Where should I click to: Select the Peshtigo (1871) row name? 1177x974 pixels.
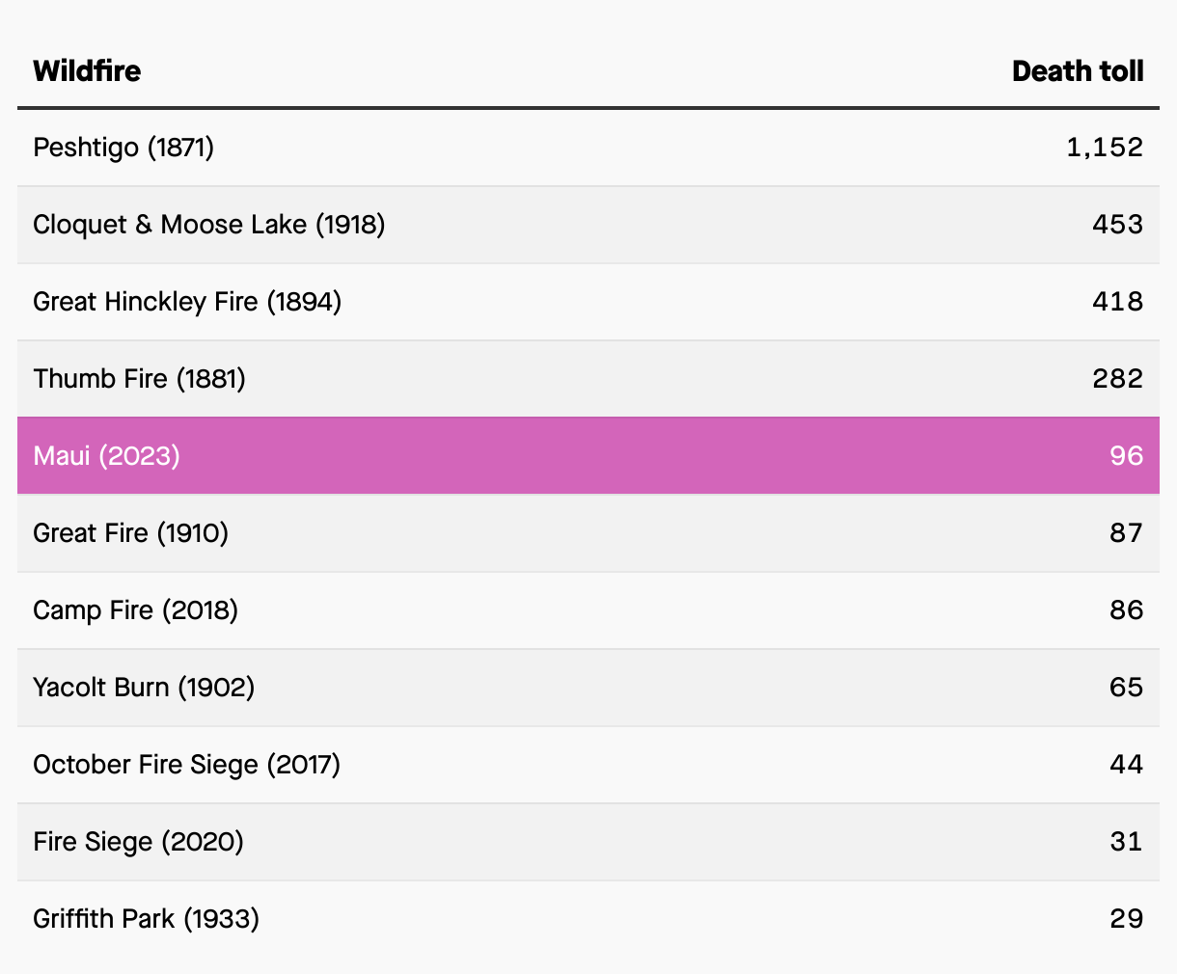[x=123, y=148]
